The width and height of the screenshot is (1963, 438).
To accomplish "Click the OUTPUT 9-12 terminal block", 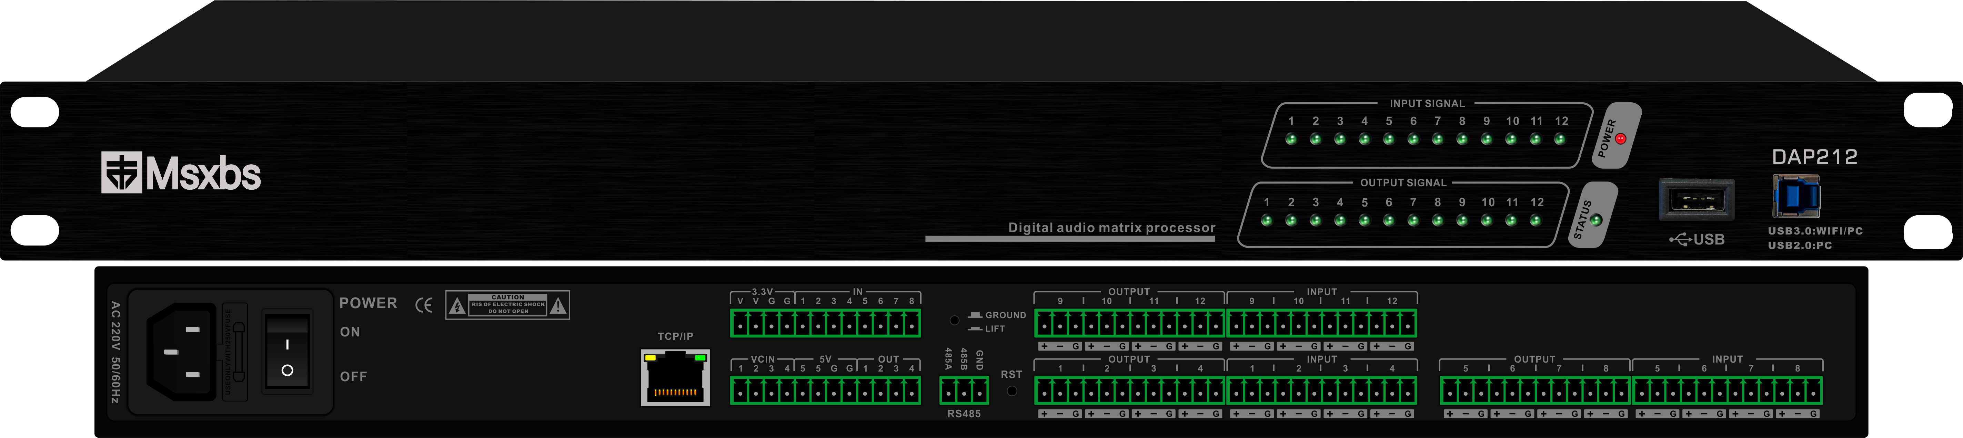I will click(1129, 324).
